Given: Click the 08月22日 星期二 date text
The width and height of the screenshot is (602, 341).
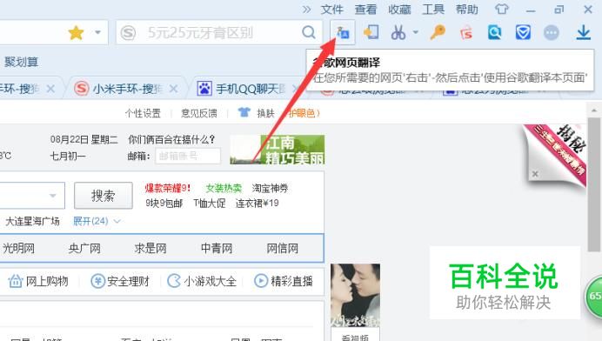Looking at the screenshot, I should coord(84,139).
